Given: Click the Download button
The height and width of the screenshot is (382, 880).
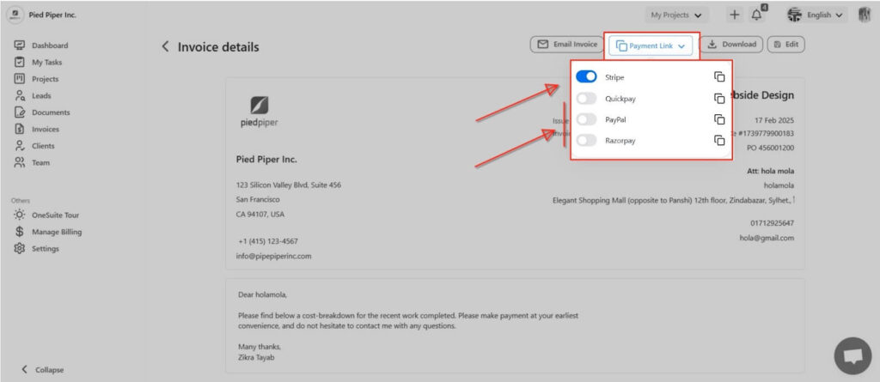Looking at the screenshot, I should click(731, 45).
